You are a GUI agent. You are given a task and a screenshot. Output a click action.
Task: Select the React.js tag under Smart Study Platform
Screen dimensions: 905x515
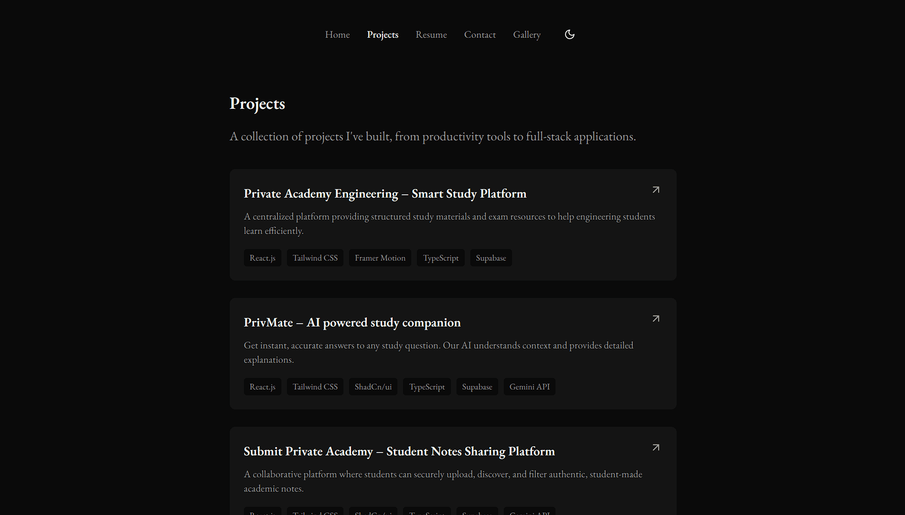coord(262,258)
